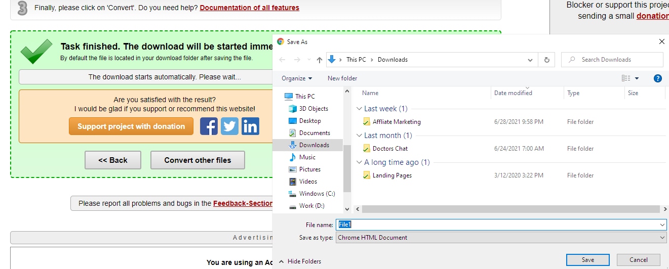Image resolution: width=669 pixels, height=269 pixels.
Task: Click the Twitter share icon
Action: 229,126
